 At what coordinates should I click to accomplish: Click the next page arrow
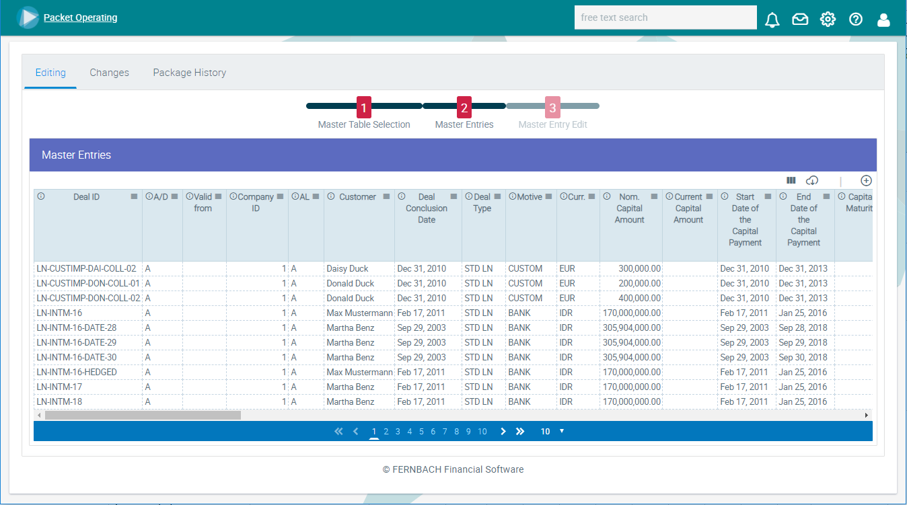pos(503,431)
